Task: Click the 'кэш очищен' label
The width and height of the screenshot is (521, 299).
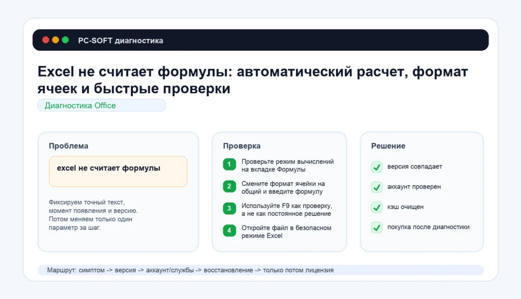Action: point(406,207)
